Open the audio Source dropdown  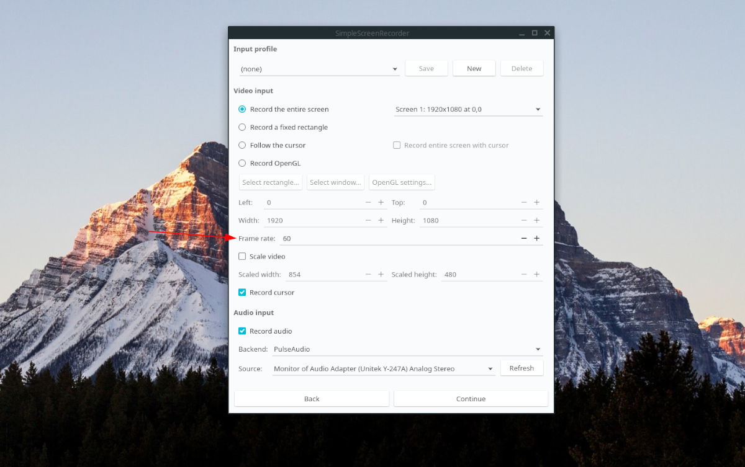click(x=383, y=368)
